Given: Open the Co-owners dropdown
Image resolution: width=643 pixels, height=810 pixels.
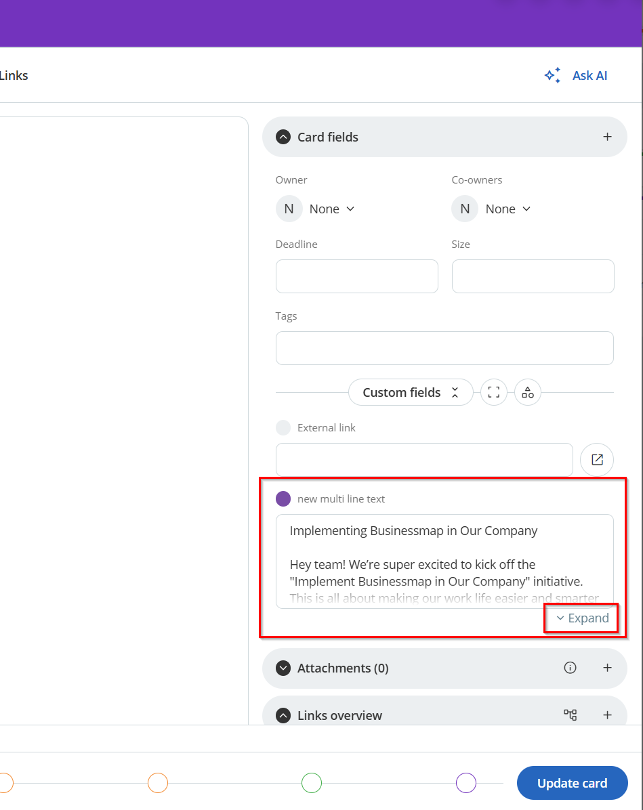Looking at the screenshot, I should (x=507, y=209).
